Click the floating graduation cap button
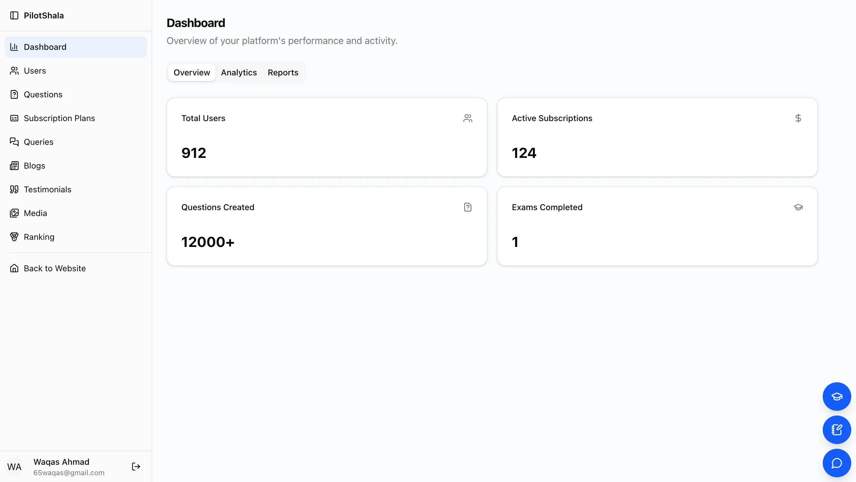 tap(836, 397)
